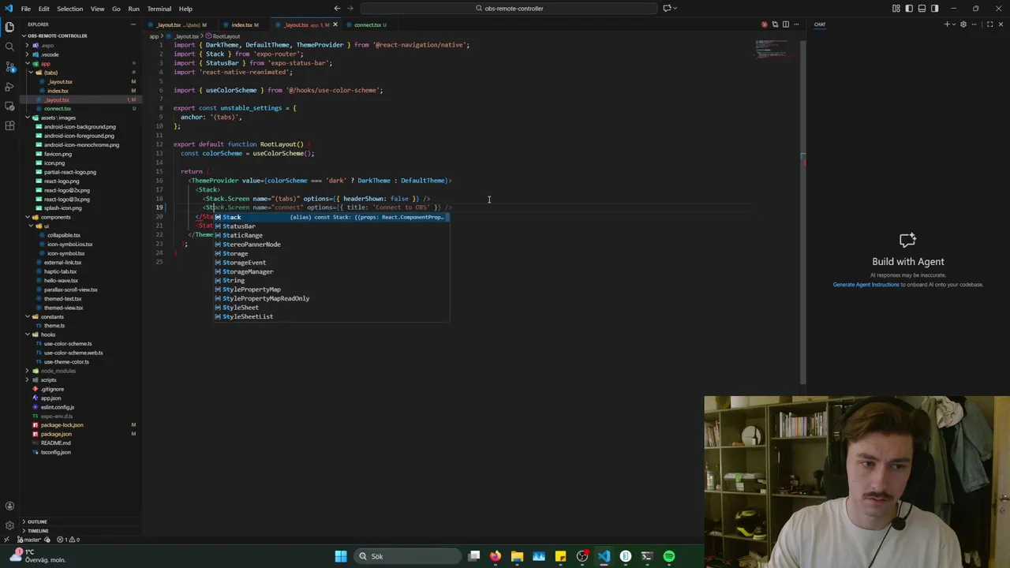Screen dimensions: 1010x568
Task: Open the Help menu
Action: pos(185,9)
